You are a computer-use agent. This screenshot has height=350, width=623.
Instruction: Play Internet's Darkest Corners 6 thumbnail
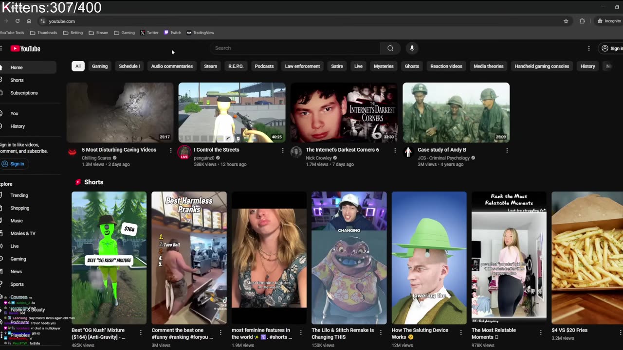(x=344, y=112)
